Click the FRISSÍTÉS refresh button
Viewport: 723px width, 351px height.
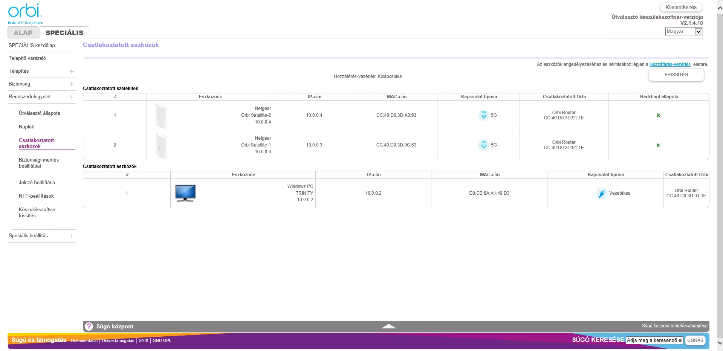[676, 75]
